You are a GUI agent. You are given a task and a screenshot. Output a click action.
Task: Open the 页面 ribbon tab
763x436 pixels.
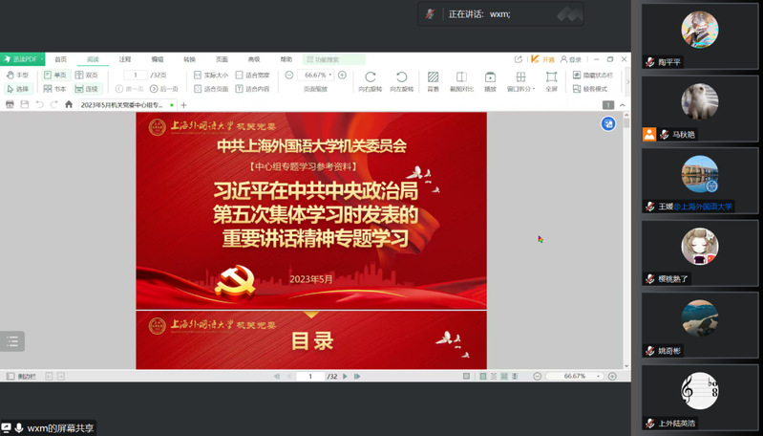(x=222, y=59)
